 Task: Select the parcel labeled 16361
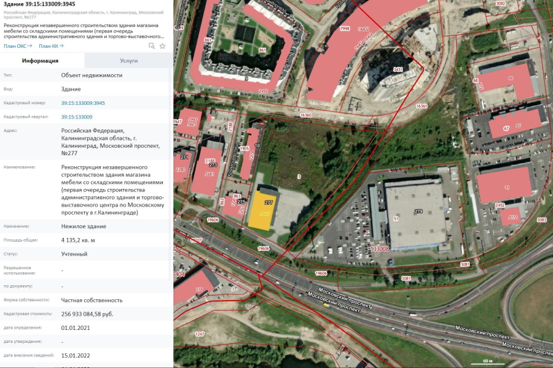[x=422, y=106]
